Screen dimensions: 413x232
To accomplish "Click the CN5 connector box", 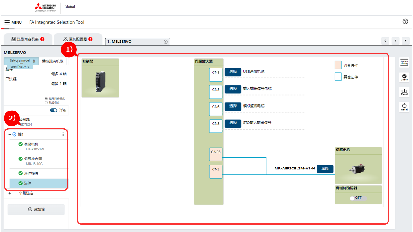I will 216,75.
